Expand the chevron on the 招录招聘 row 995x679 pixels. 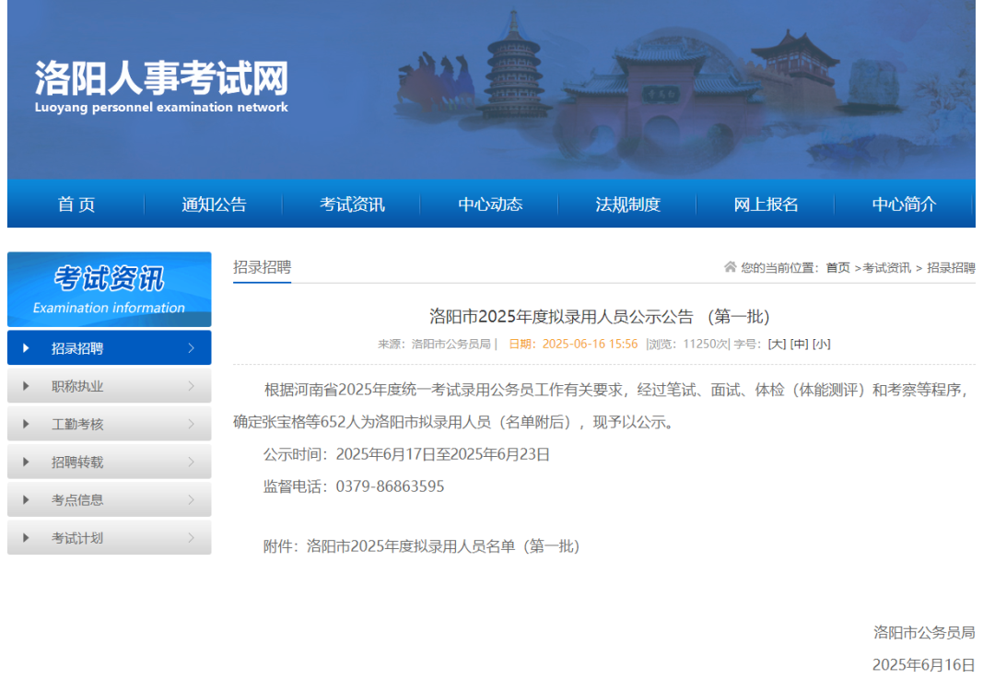pyautogui.click(x=191, y=347)
